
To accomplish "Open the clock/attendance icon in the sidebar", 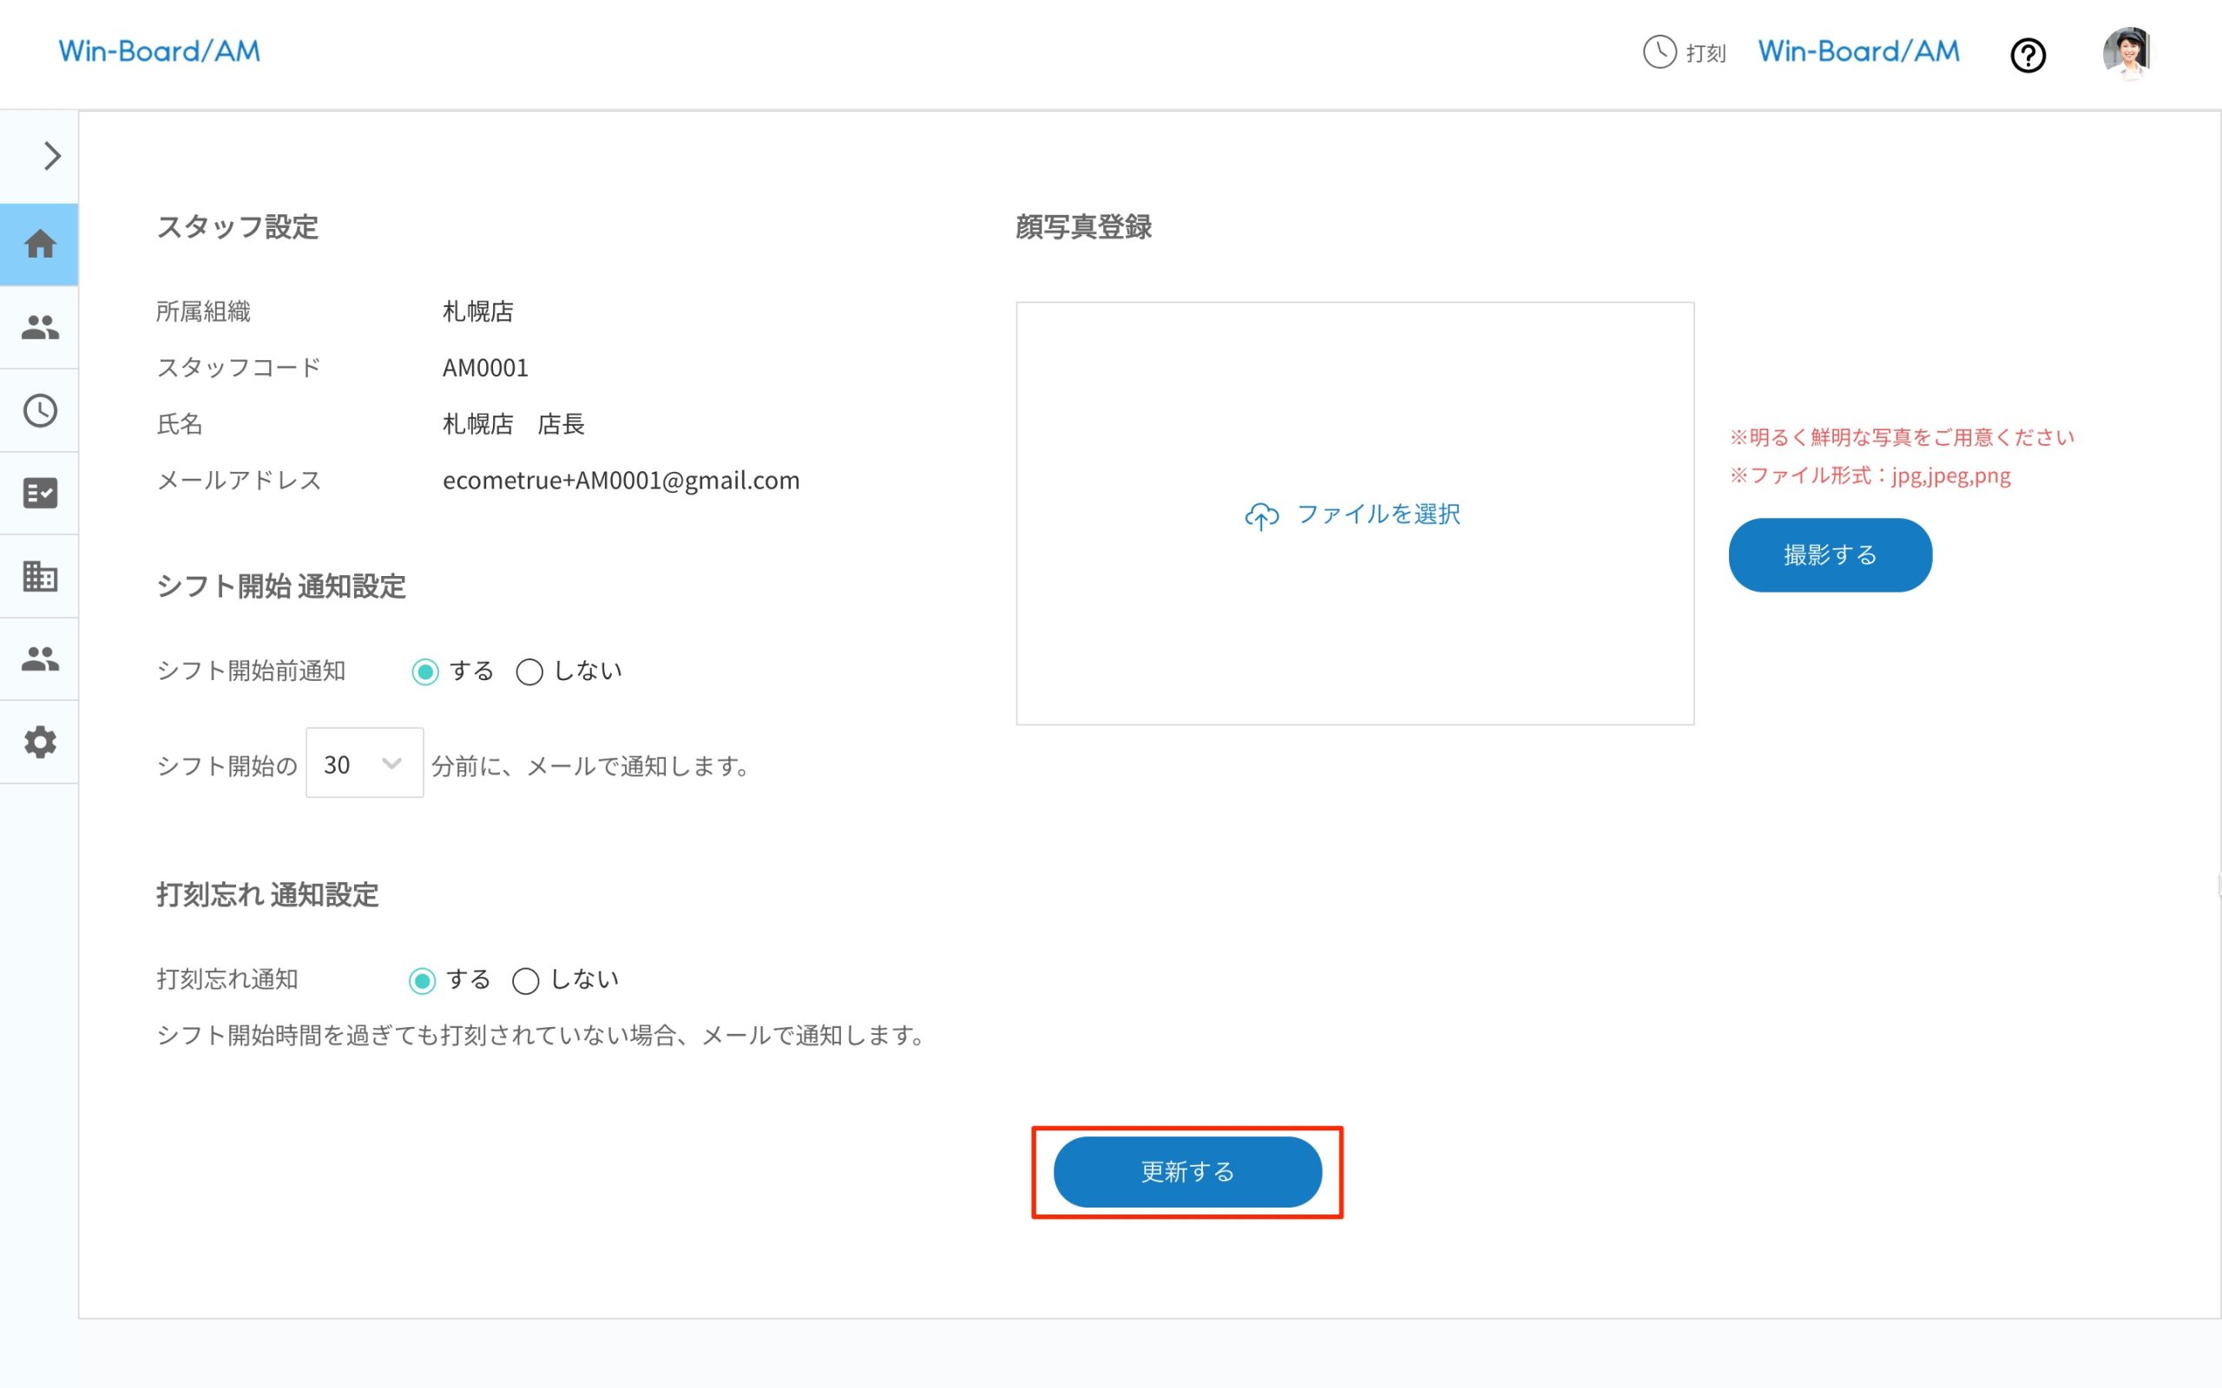I will tap(39, 410).
